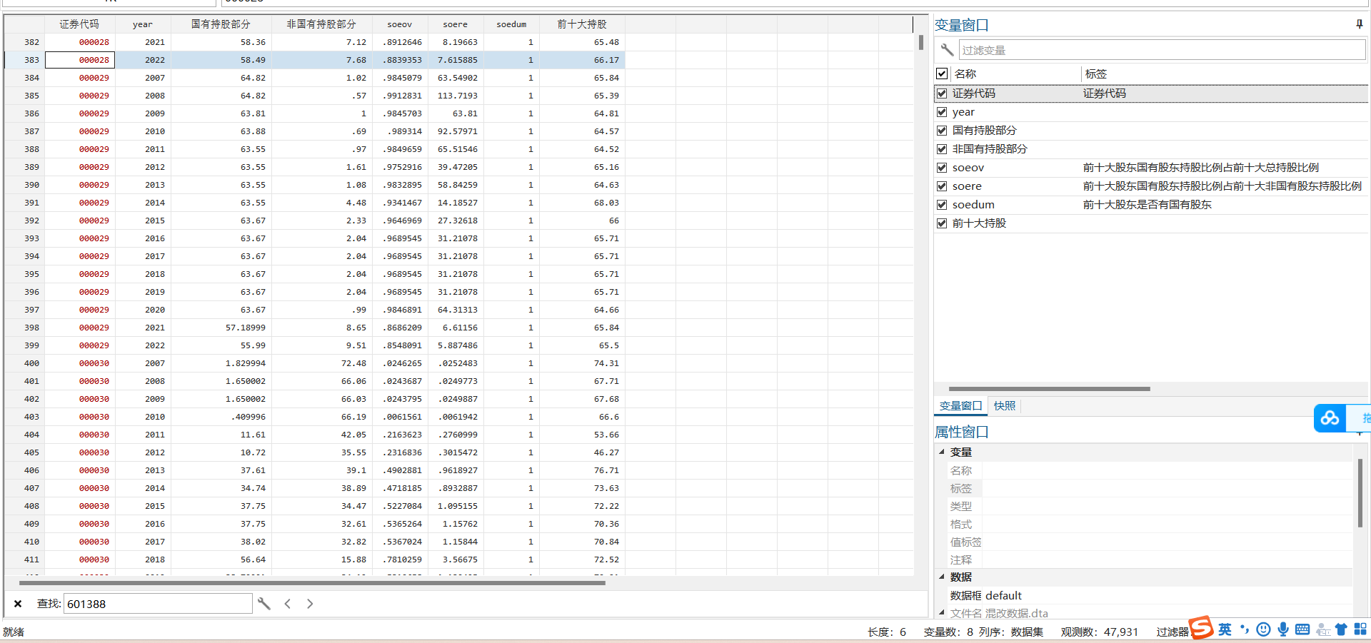
Task: Switch the input language using 英 indicator
Action: 1225,629
